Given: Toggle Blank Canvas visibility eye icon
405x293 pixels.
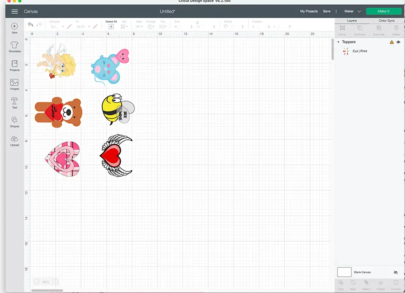Looking at the screenshot, I should [x=396, y=272].
